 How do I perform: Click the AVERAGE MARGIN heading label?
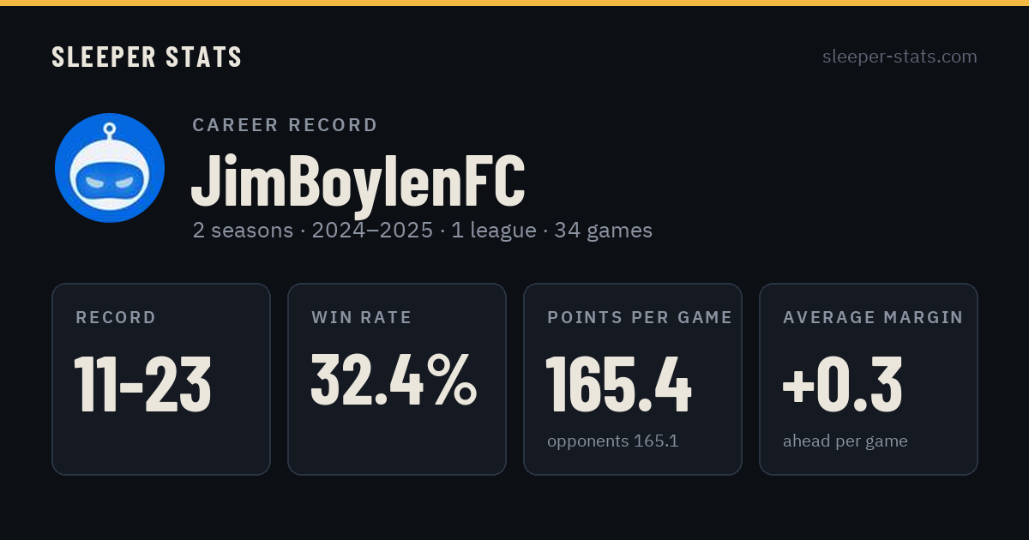click(x=873, y=318)
